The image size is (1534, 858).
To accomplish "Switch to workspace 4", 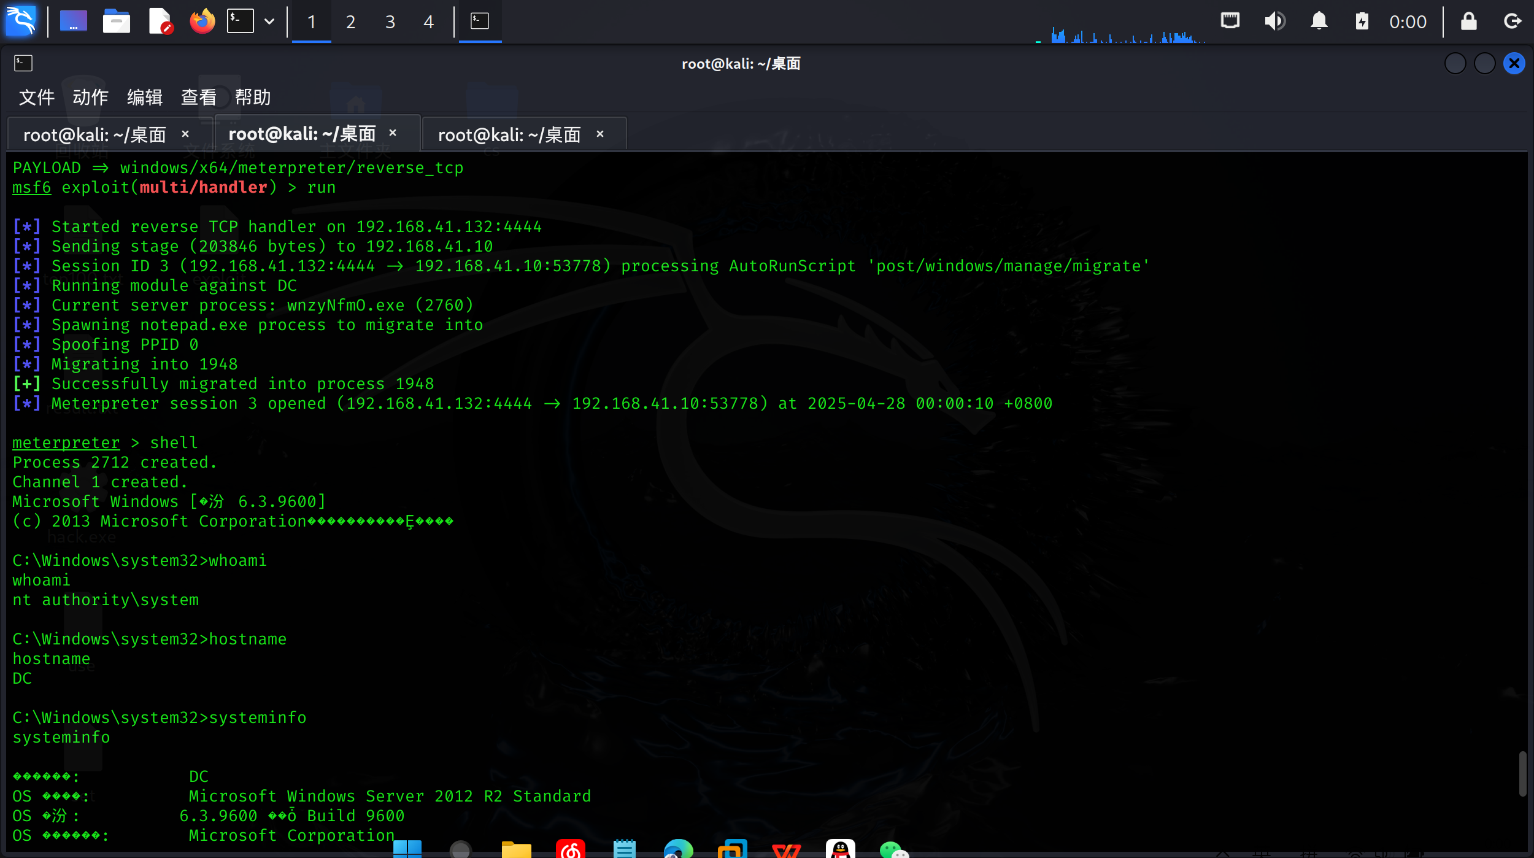I will 429,22.
